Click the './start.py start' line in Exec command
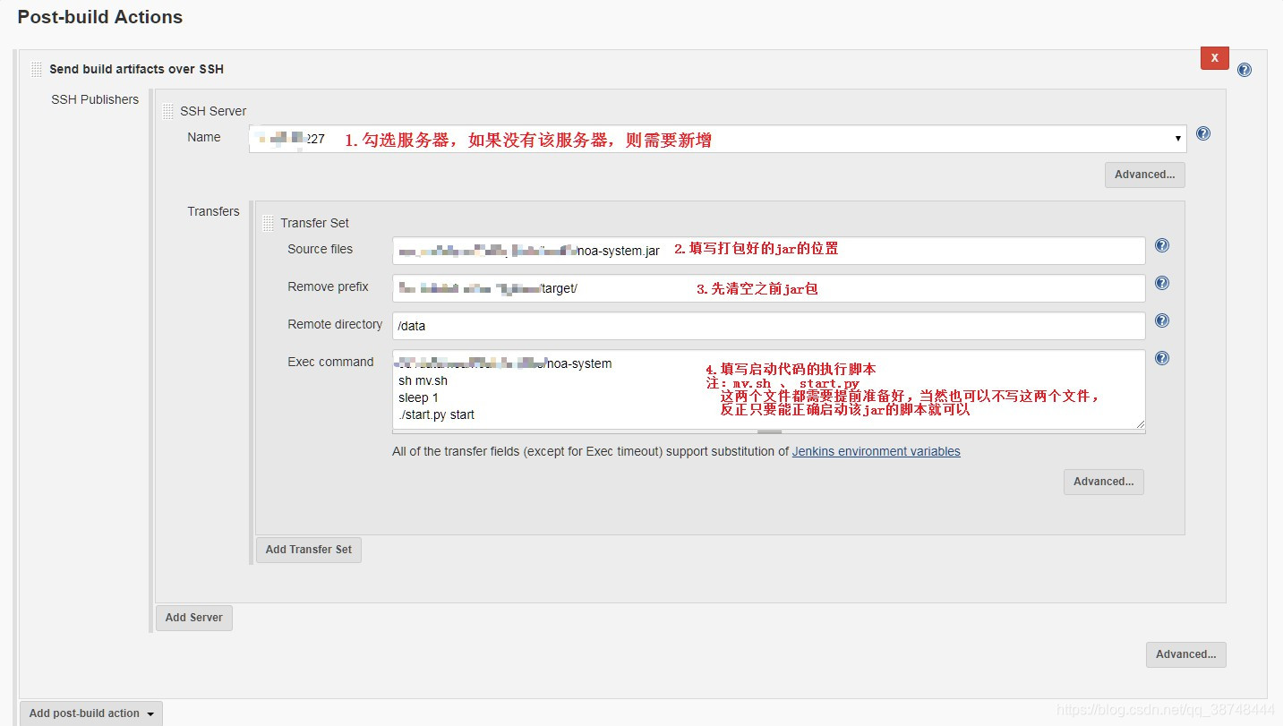1283x726 pixels. click(x=436, y=414)
